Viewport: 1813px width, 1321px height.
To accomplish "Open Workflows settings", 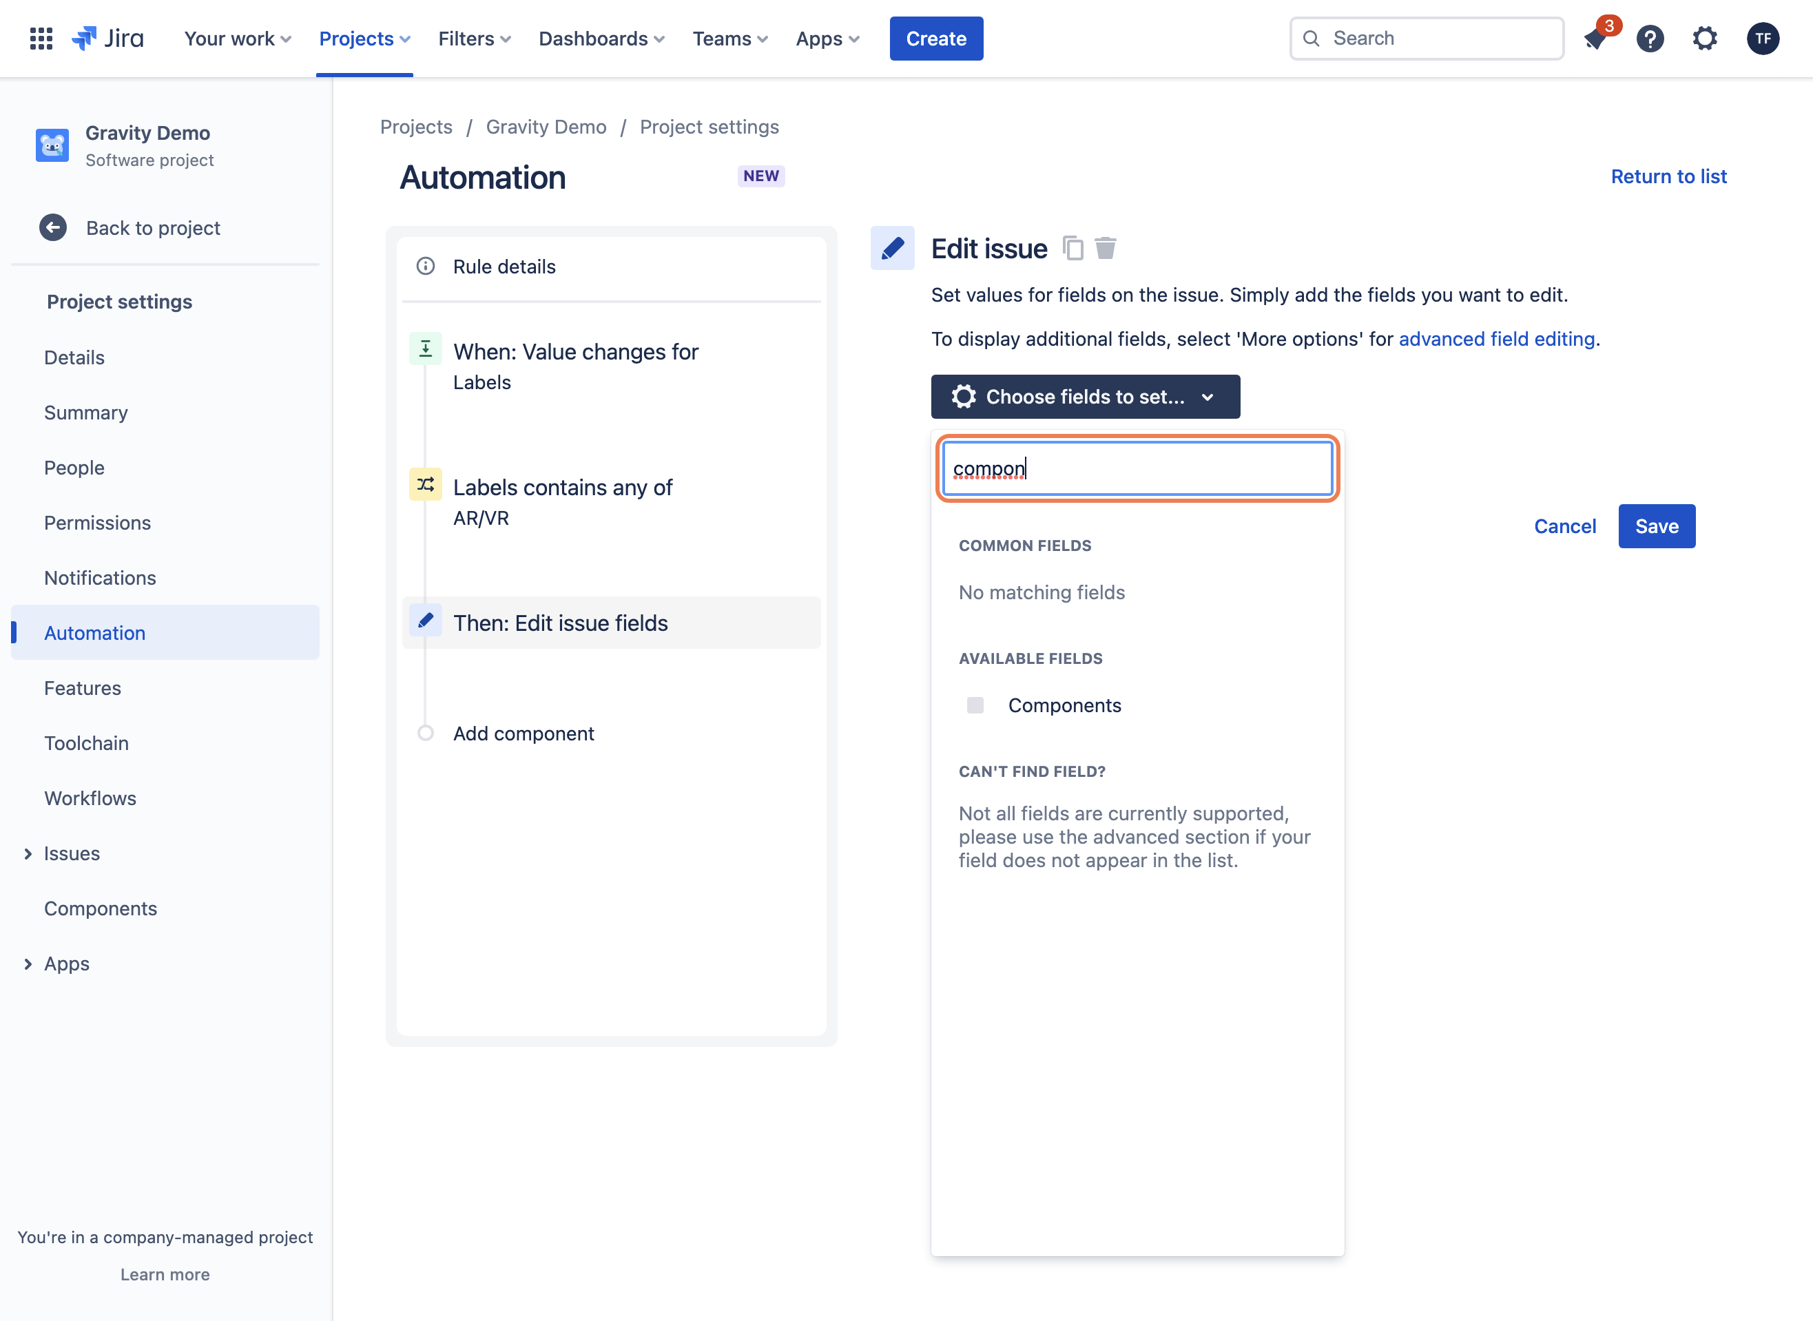I will click(x=90, y=798).
